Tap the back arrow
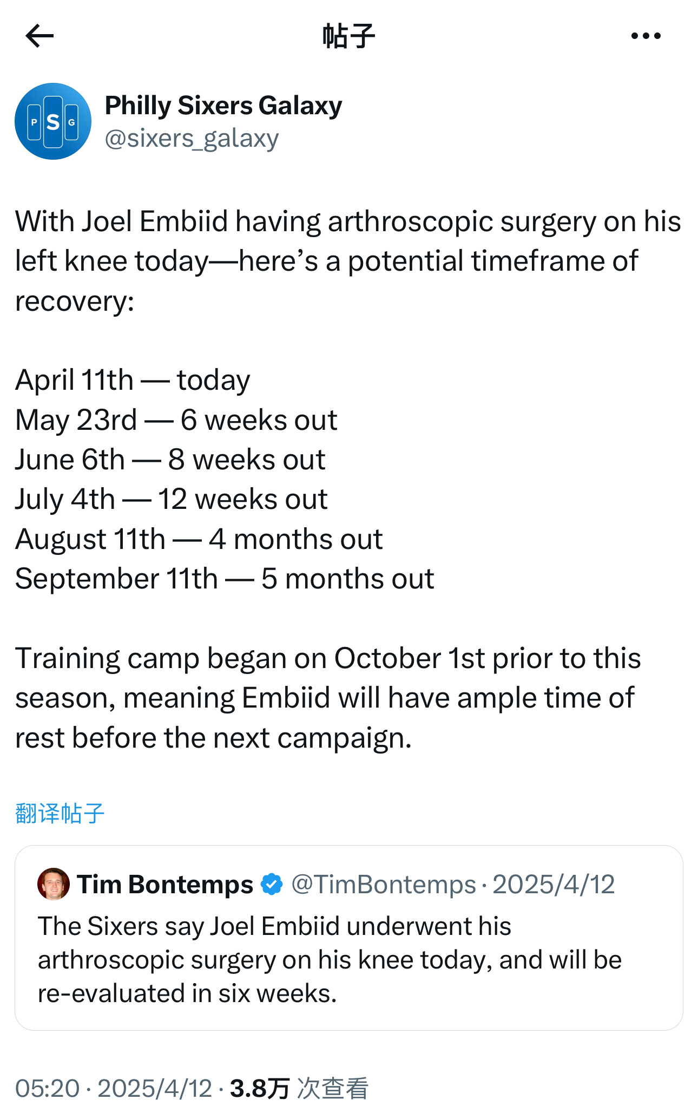Screen dimensions: 698x1119 click(x=40, y=36)
